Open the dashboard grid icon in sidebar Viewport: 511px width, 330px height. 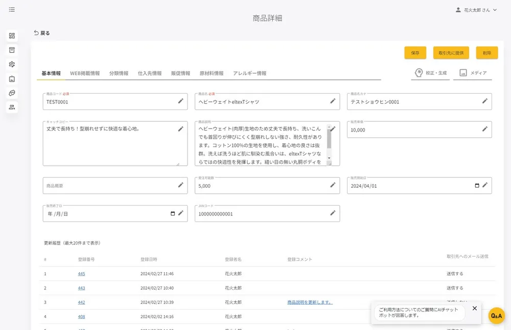(x=12, y=36)
